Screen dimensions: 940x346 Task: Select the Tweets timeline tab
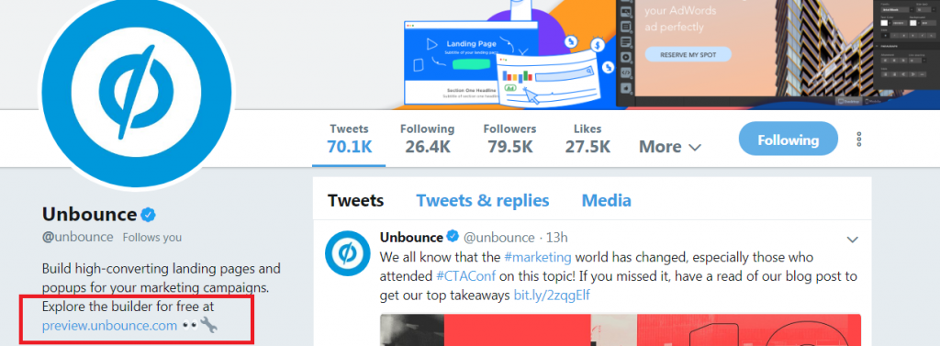[x=355, y=200]
